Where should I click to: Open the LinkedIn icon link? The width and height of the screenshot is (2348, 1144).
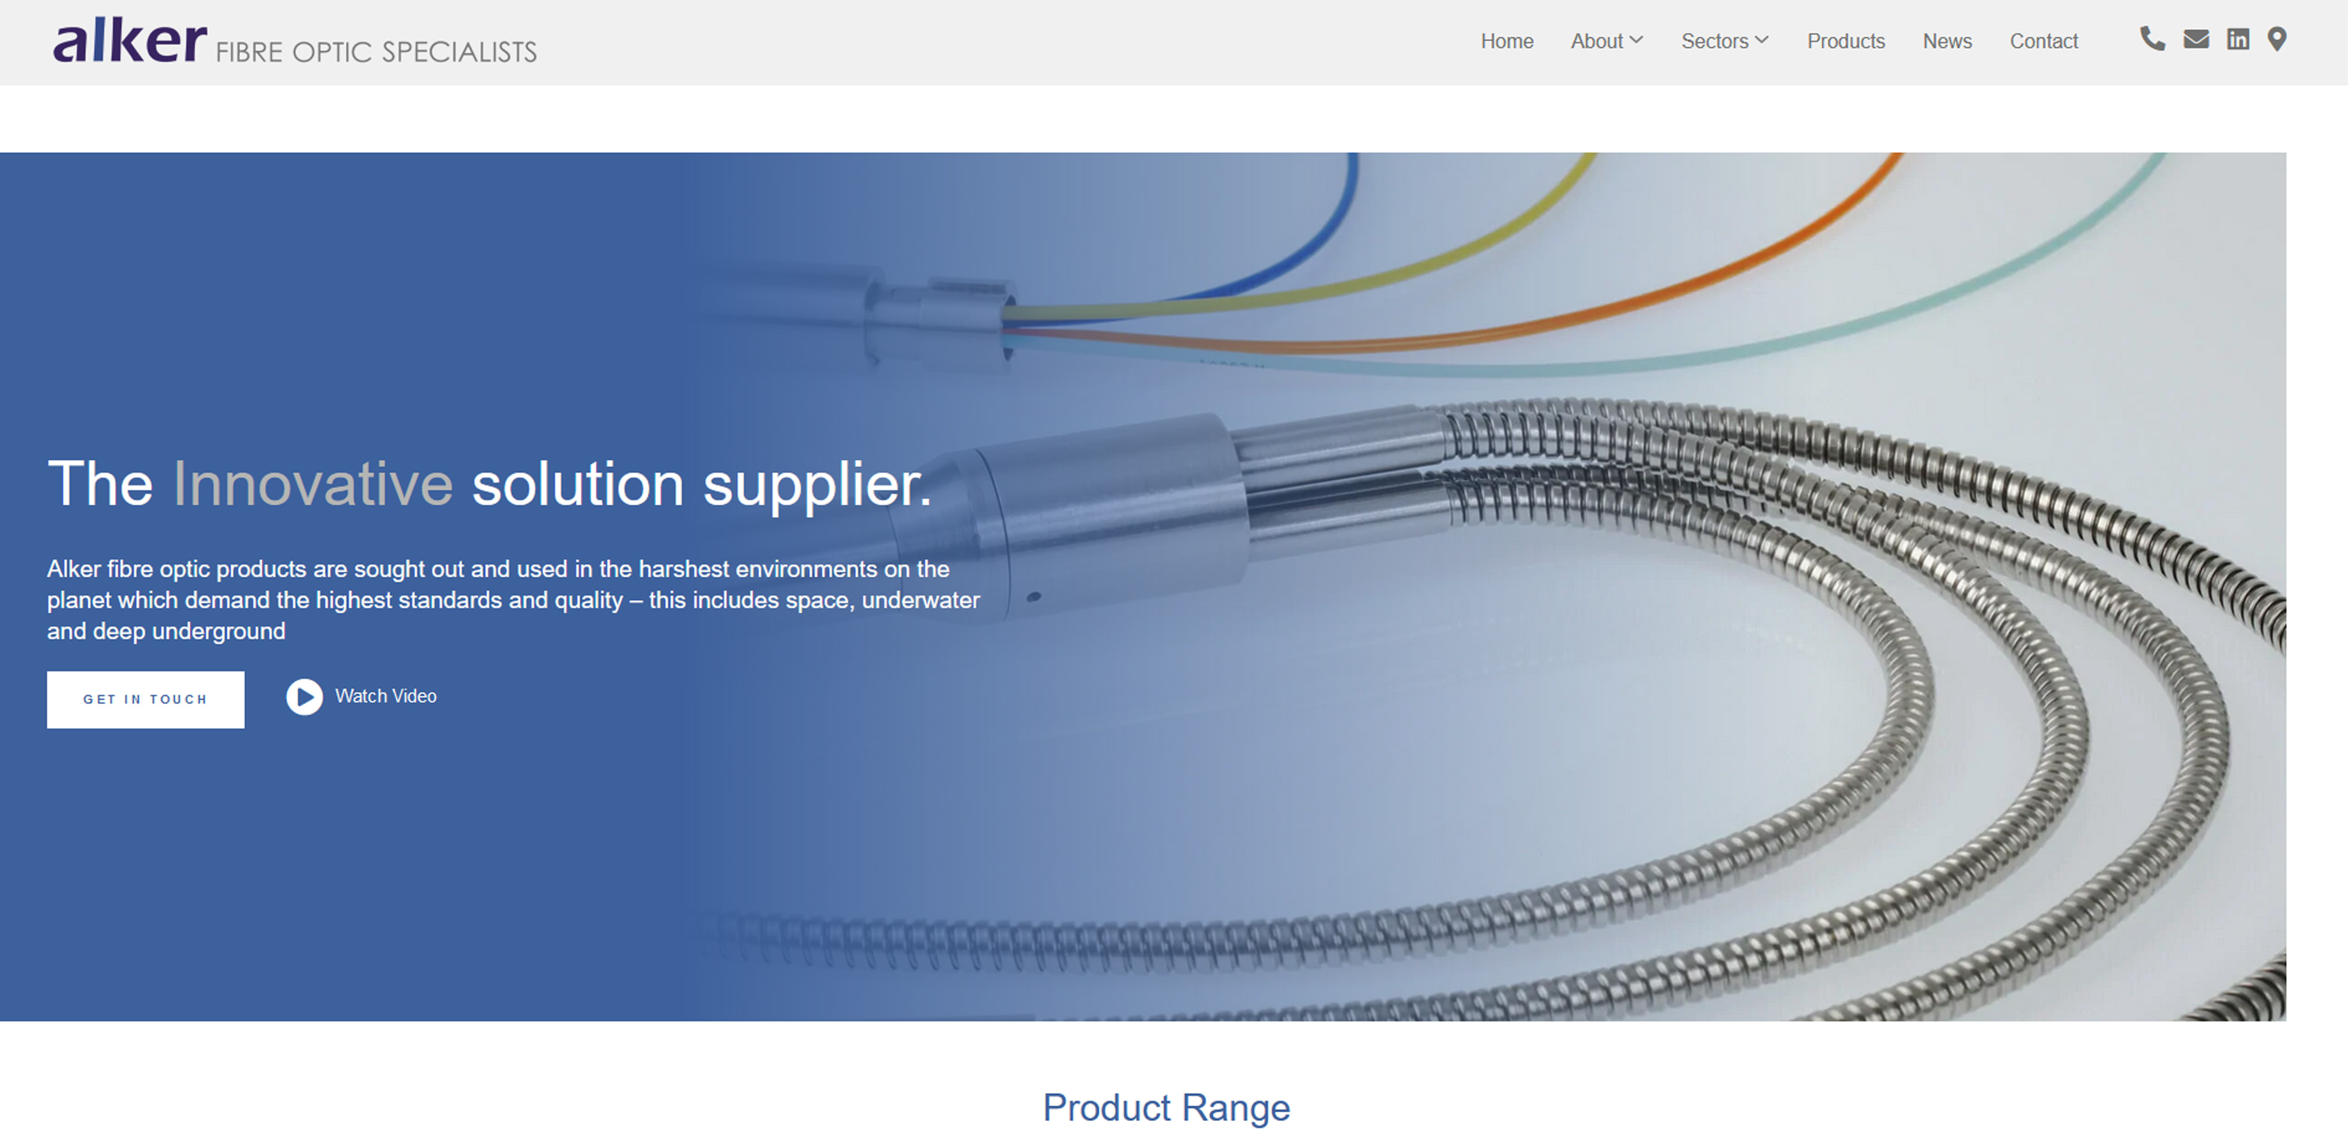coord(2238,39)
